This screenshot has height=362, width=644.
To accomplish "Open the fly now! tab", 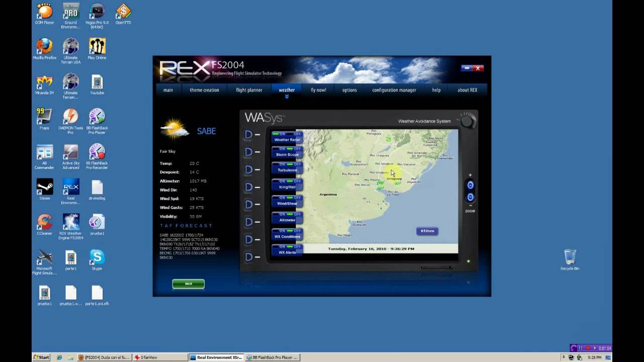I will (318, 90).
